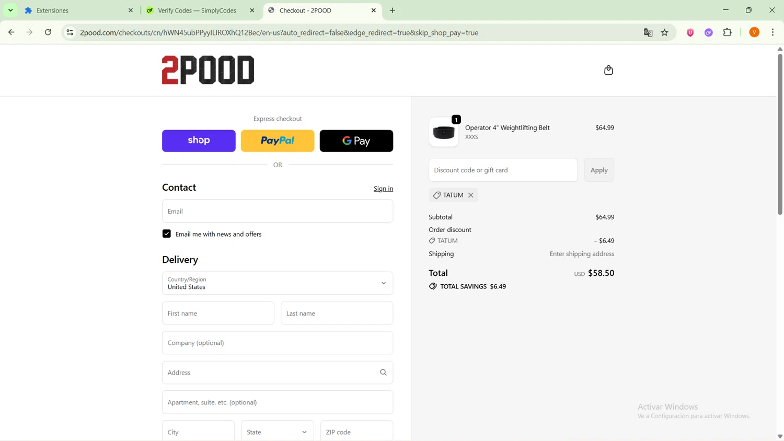This screenshot has height=441, width=784.
Task: Click the Apply discount button
Action: 599,170
